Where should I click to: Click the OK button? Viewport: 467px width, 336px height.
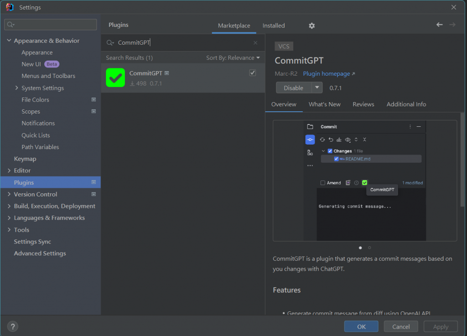click(361, 326)
